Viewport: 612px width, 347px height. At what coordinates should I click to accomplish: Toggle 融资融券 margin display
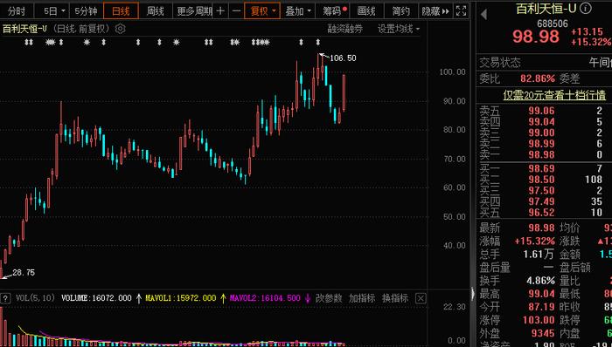coord(345,29)
